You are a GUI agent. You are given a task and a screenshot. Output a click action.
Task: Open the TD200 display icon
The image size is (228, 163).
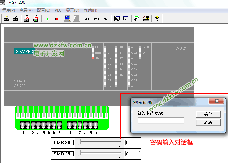tap(137, 19)
